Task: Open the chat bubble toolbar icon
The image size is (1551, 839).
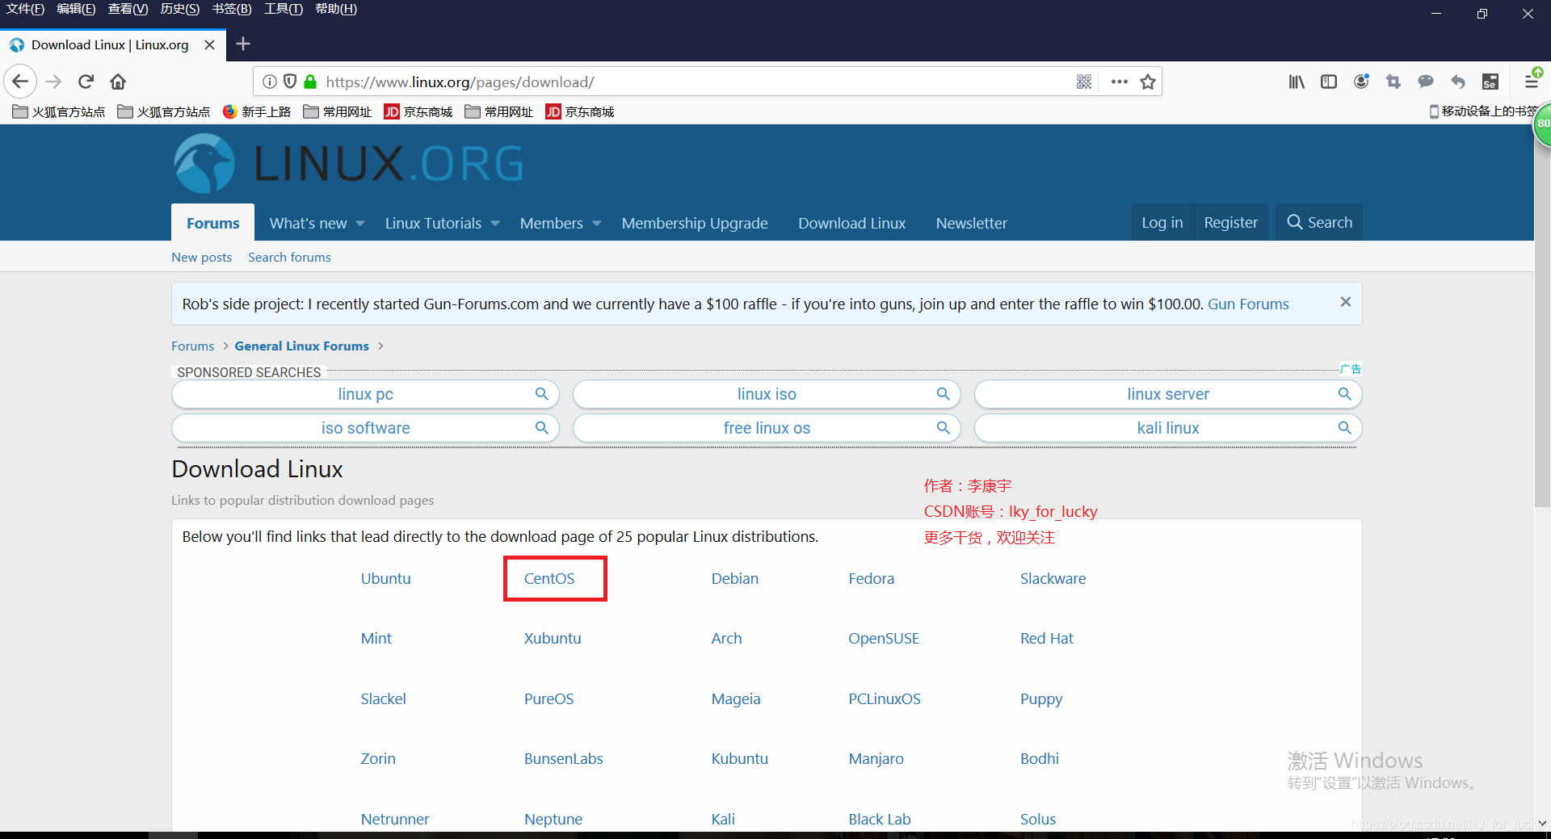Action: 1426,82
